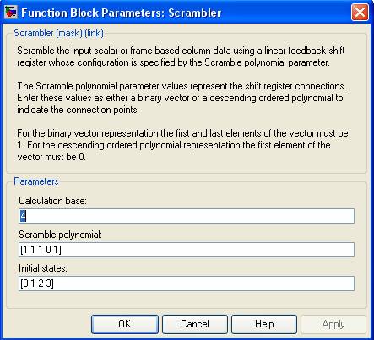Click the paragraph about shift register connections
This screenshot has height=340, width=374.
tap(182, 98)
